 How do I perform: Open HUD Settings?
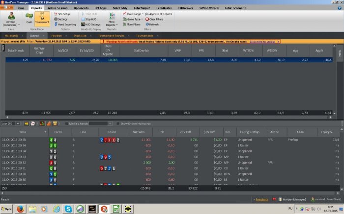pyautogui.click(x=91, y=24)
